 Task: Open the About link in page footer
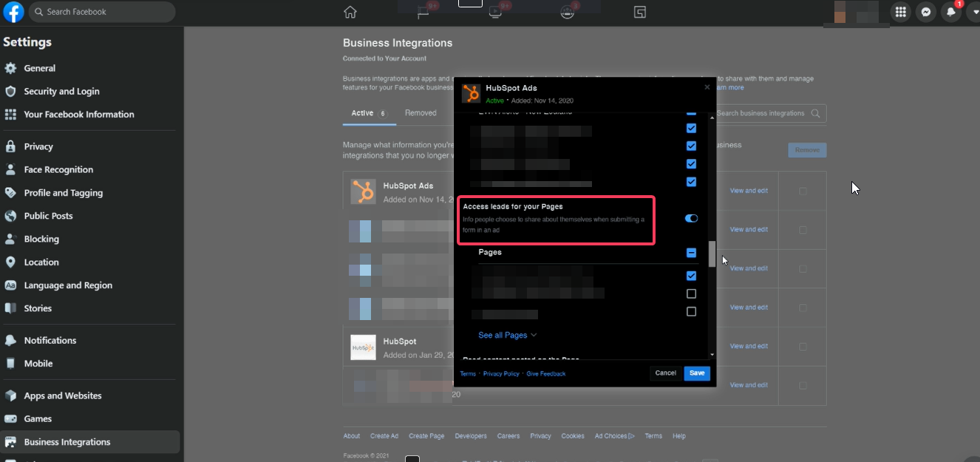click(352, 436)
